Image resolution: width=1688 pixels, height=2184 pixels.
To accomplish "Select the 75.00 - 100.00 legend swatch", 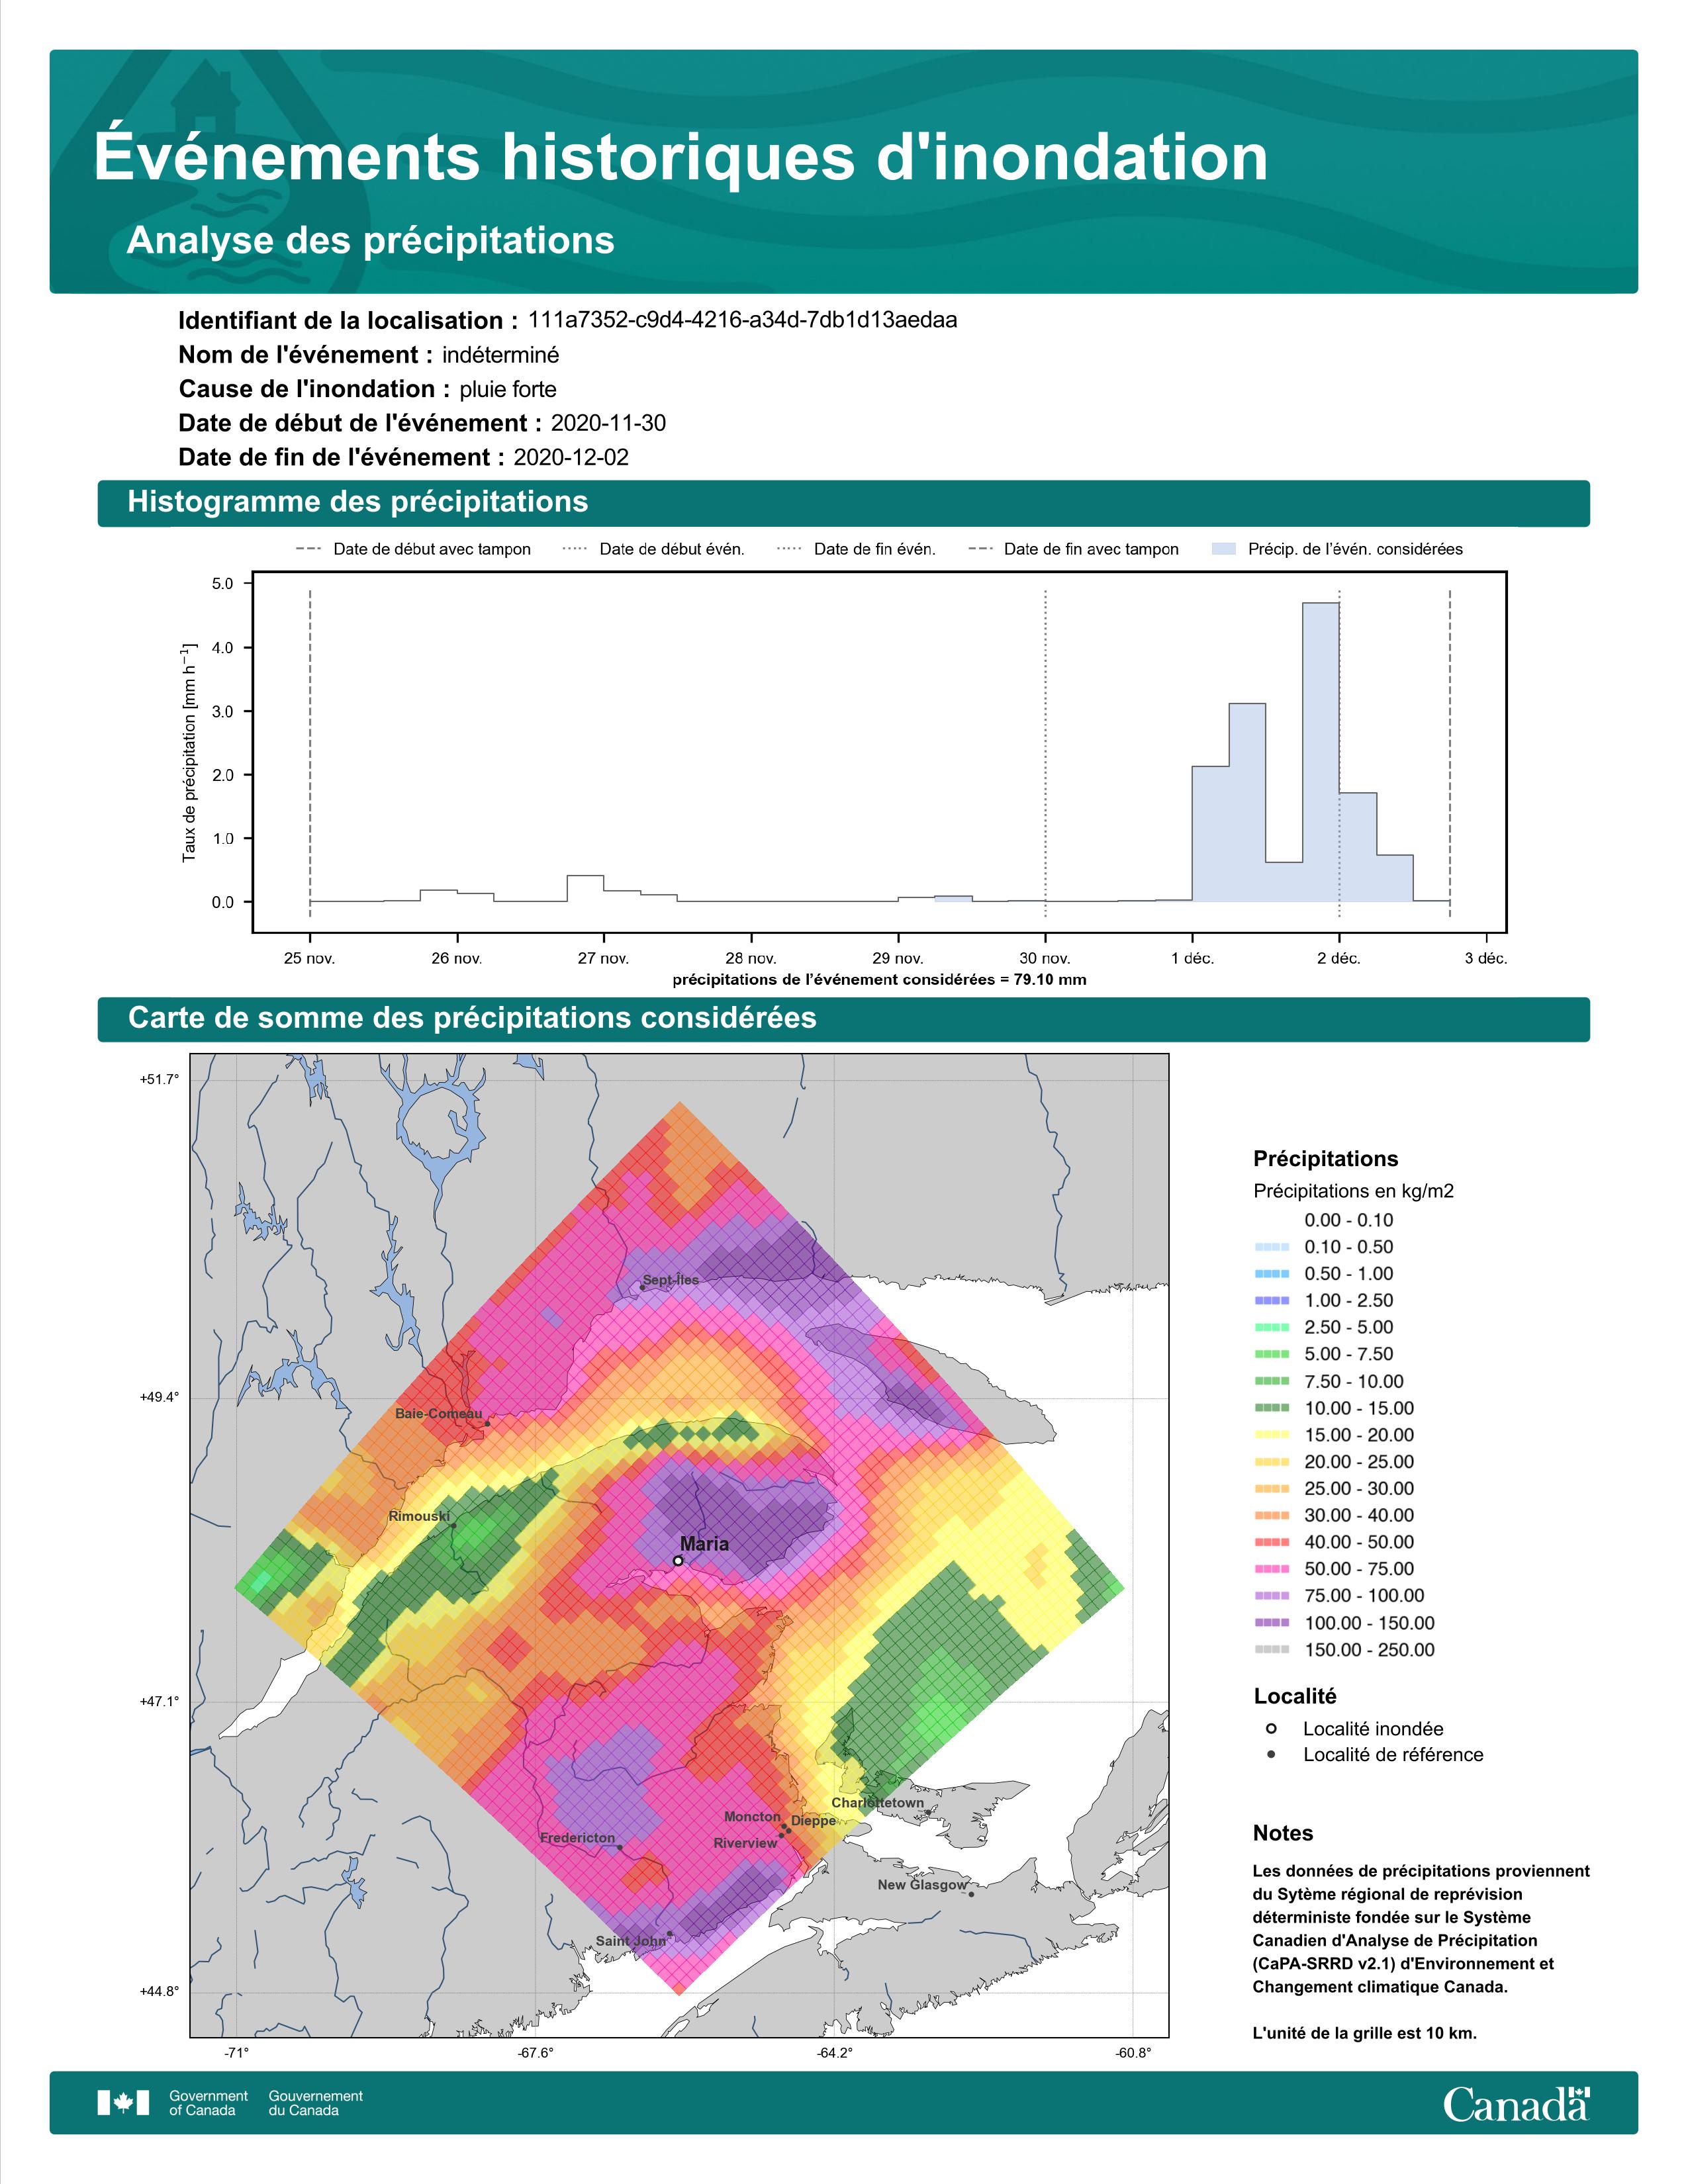I will pos(1271,1596).
